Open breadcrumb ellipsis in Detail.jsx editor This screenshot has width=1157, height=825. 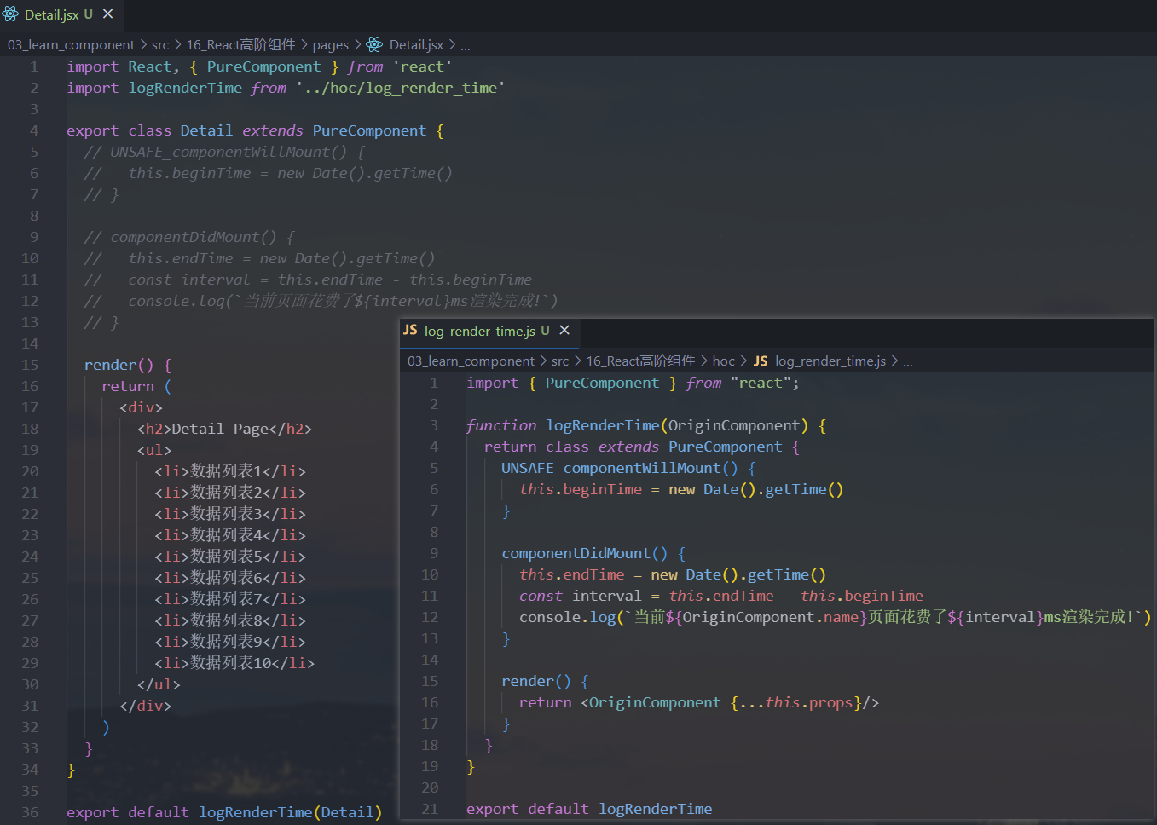tap(466, 45)
